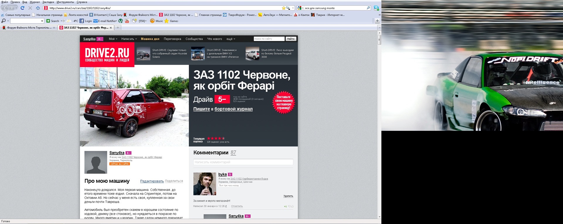Click the Stop loading X icon
Screen dimensions: 563x224
pyautogui.click(x=30, y=8)
